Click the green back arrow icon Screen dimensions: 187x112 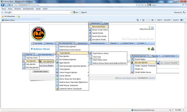[x=149, y=49]
